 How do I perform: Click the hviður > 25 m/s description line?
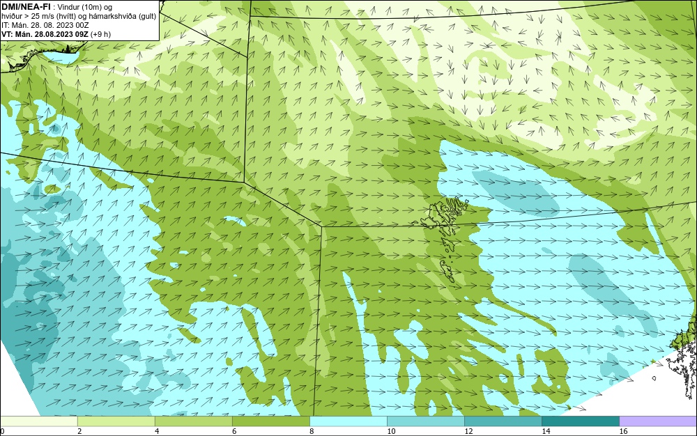pyautogui.click(x=79, y=16)
